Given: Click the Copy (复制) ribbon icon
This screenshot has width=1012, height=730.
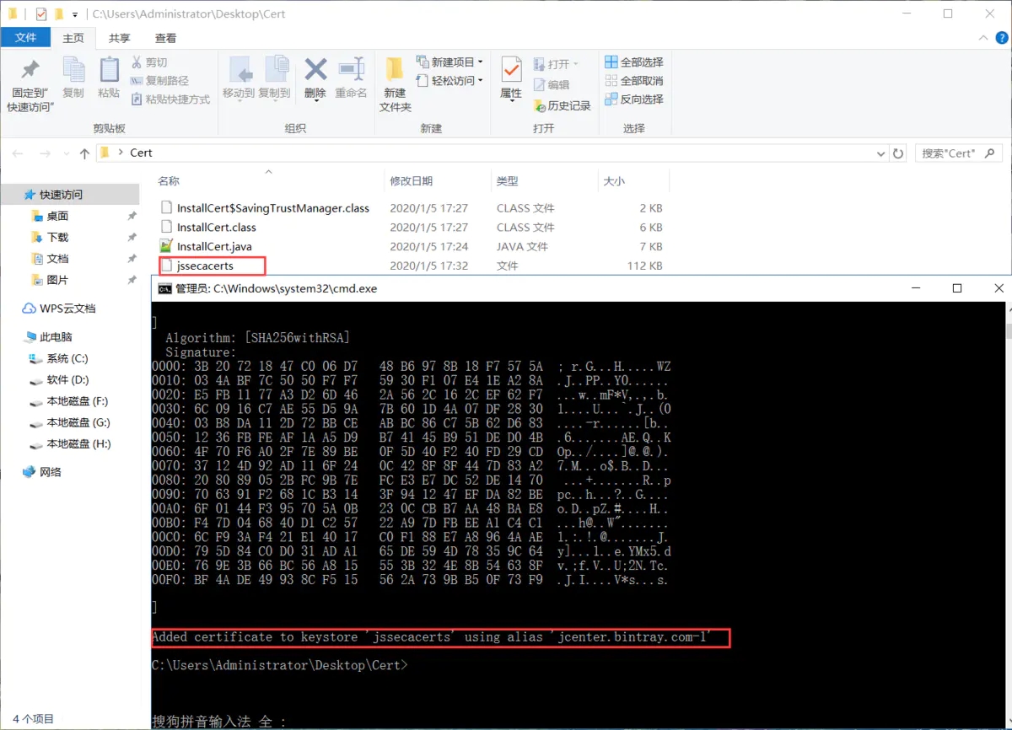Looking at the screenshot, I should tap(73, 70).
